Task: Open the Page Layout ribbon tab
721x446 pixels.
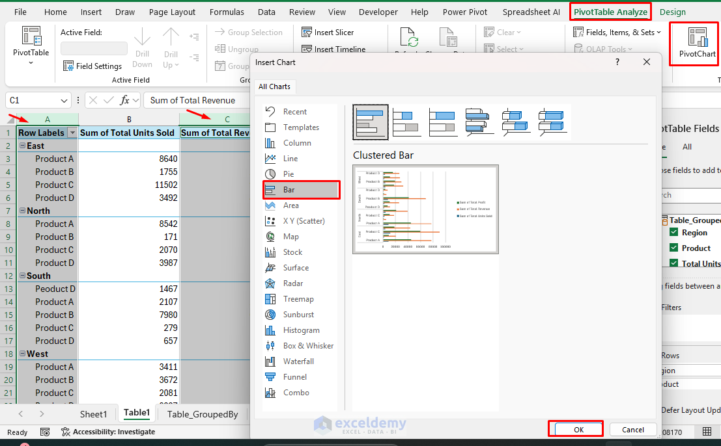Action: coord(172,12)
